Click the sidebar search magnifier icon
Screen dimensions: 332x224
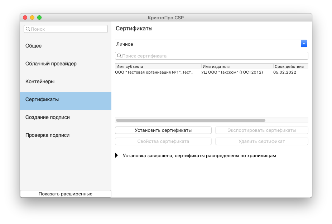tap(28, 29)
